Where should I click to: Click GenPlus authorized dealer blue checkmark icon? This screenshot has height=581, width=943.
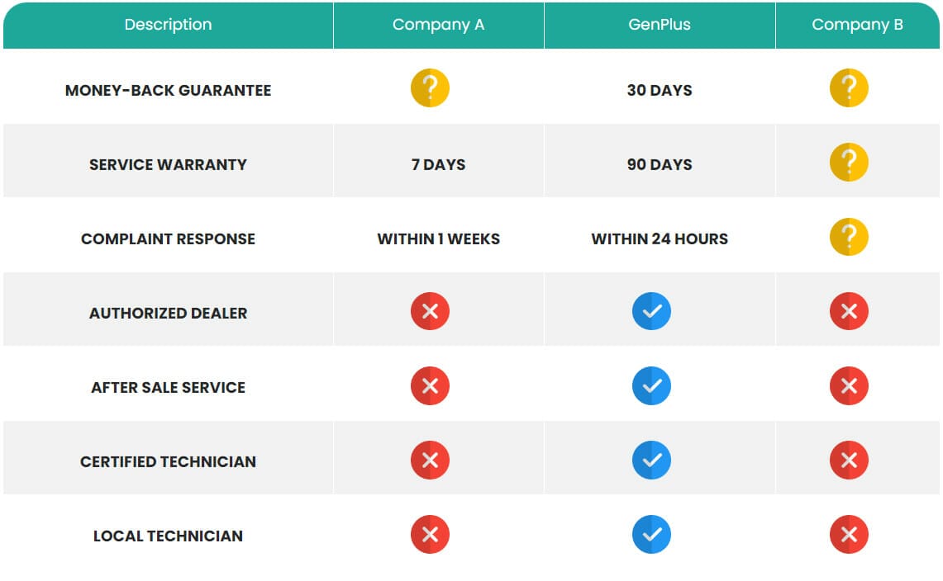[x=651, y=311]
